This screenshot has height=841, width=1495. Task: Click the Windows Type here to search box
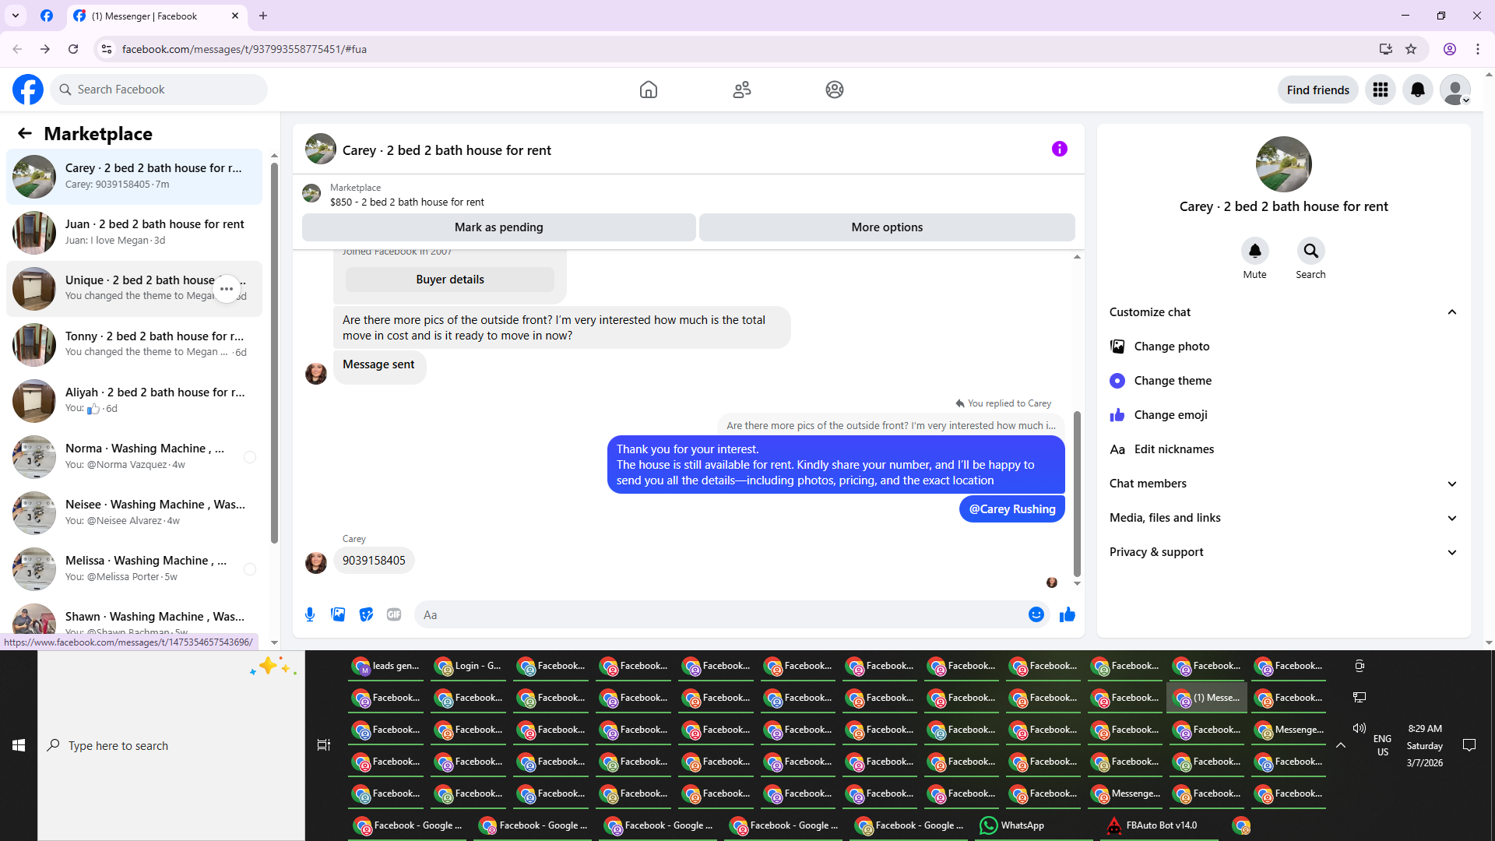171,745
